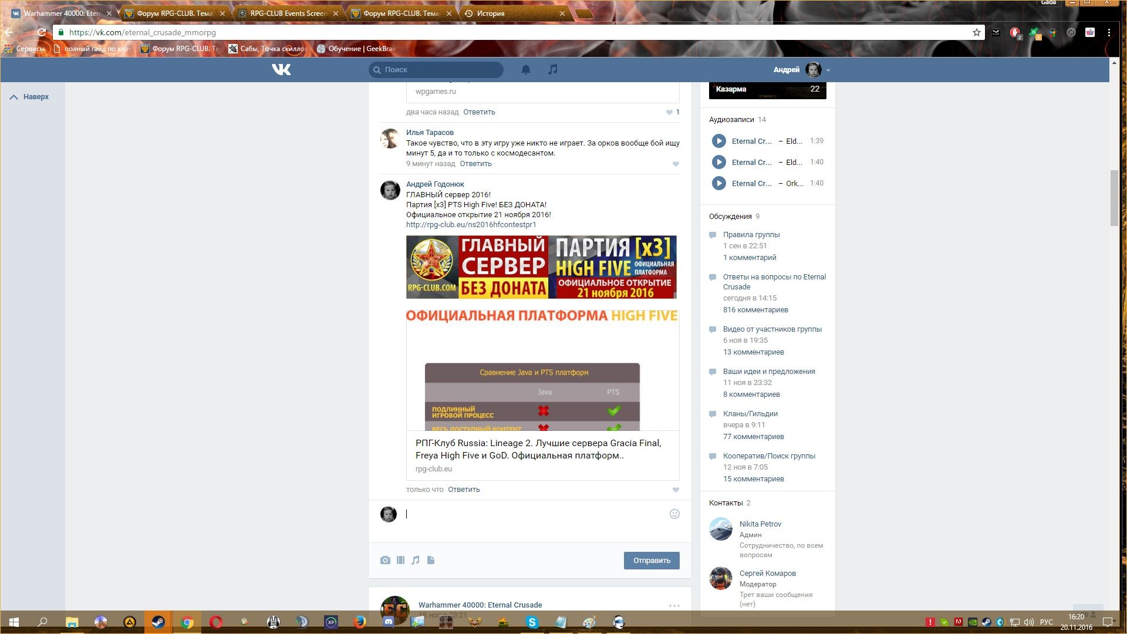The image size is (1127, 634).
Task: Attach a video to the comment
Action: (x=400, y=560)
